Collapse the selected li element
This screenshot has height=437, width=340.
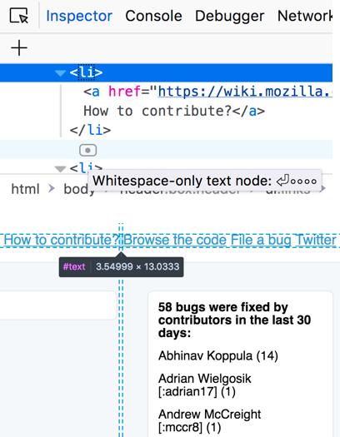click(60, 73)
